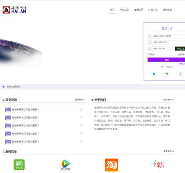Open the orange Taobao logo tile
This screenshot has height=173, width=185.
tap(111, 165)
